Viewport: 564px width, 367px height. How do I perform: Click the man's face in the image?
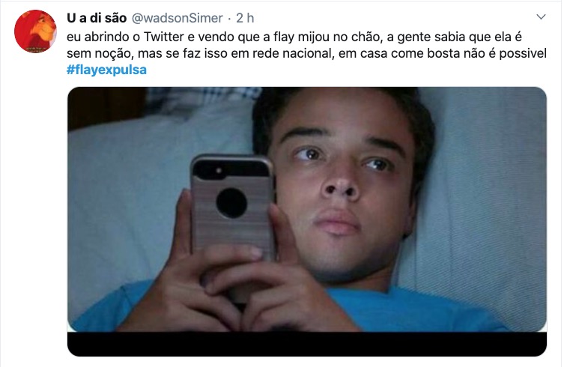click(x=342, y=183)
